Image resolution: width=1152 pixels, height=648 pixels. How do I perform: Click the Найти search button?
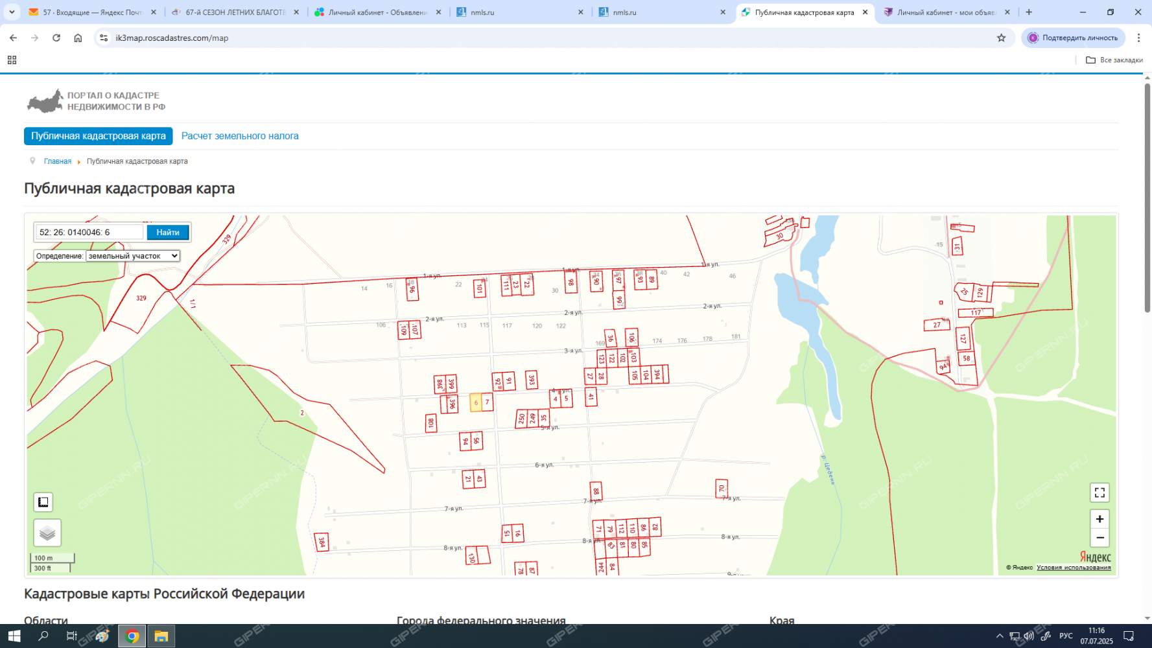click(x=168, y=232)
